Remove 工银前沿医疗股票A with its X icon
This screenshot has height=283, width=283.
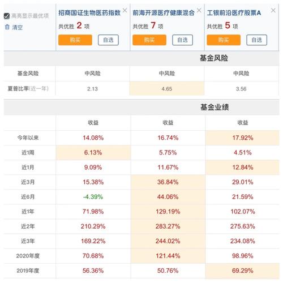(x=273, y=10)
